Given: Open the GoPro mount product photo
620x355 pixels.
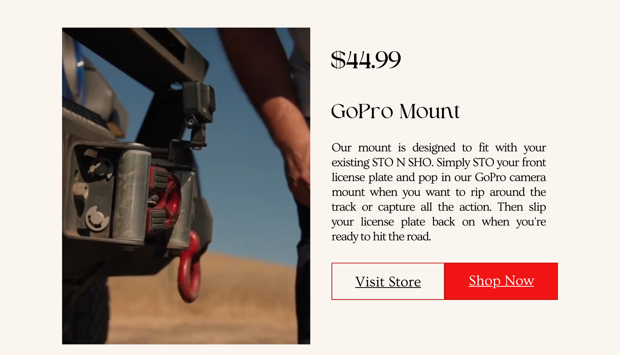Looking at the screenshot, I should click(186, 186).
